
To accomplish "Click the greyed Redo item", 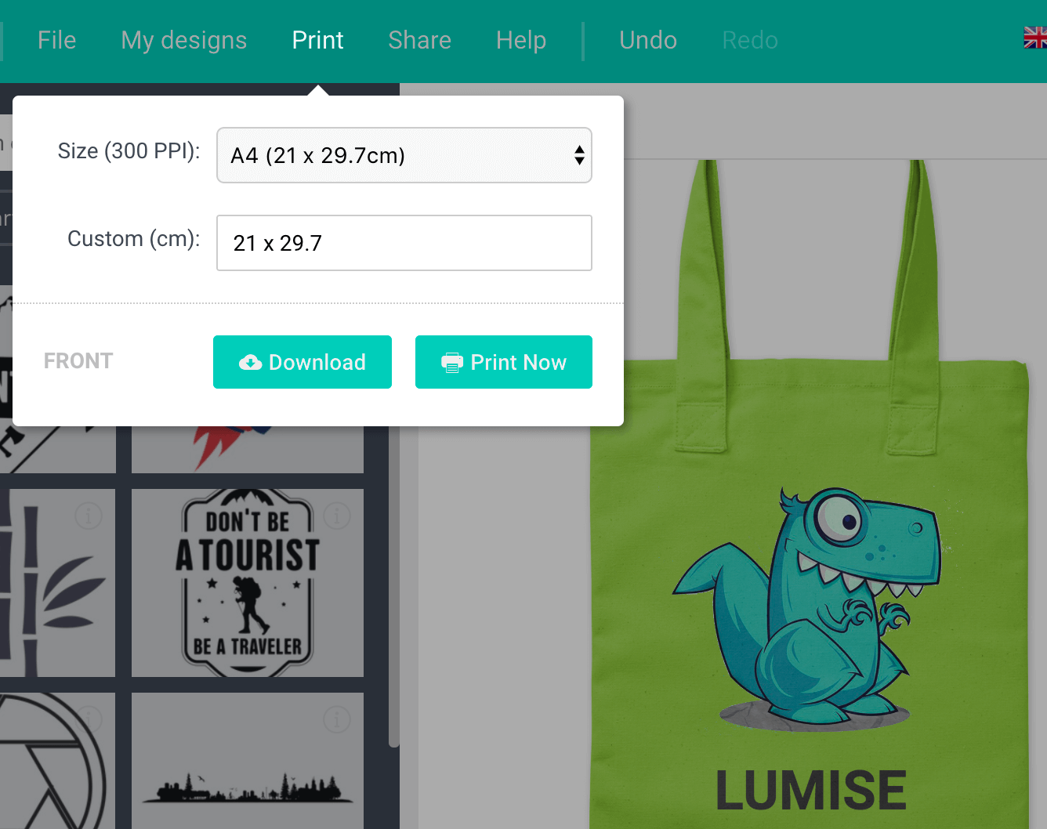I will pos(750,40).
